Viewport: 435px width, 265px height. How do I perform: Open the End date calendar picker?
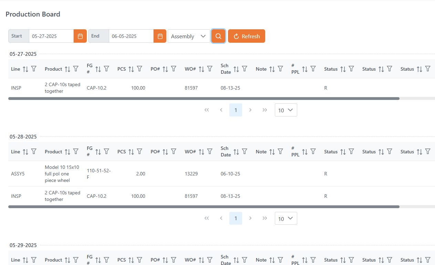160,36
